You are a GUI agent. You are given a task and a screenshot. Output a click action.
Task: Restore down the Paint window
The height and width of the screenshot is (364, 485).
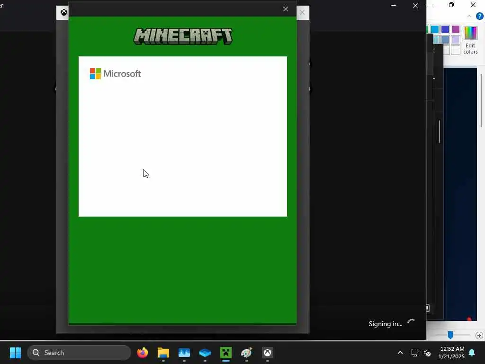451,5
